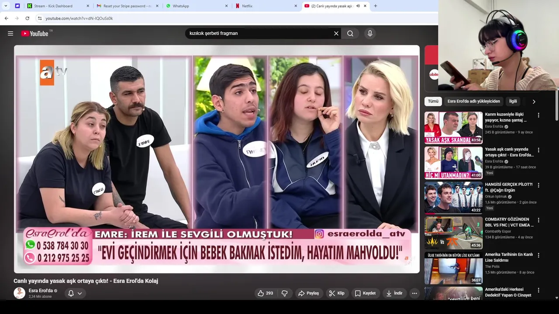Open options menu for 'Amerika'daki Herkesi' video
The height and width of the screenshot is (314, 559).
[x=538, y=290]
